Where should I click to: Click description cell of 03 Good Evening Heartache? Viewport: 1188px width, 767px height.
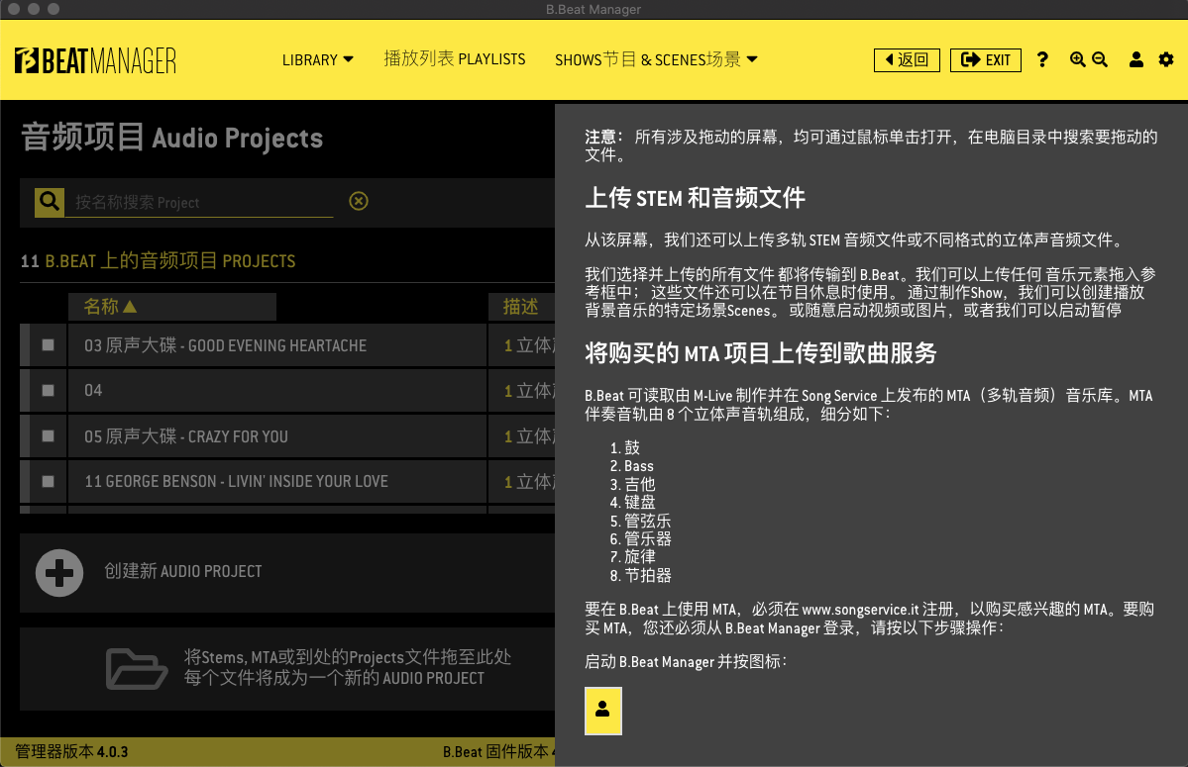pos(522,345)
